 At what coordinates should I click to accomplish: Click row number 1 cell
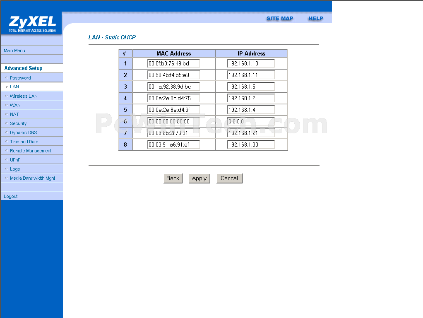(x=125, y=63)
